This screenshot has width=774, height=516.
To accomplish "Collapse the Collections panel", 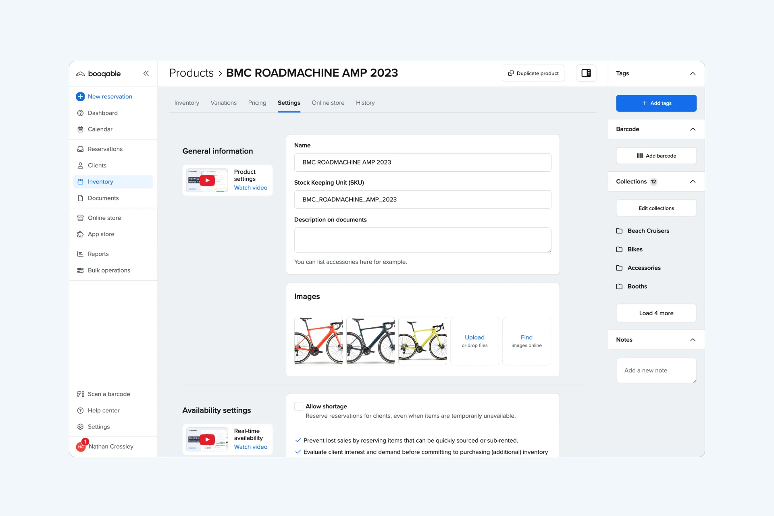I will pos(693,182).
